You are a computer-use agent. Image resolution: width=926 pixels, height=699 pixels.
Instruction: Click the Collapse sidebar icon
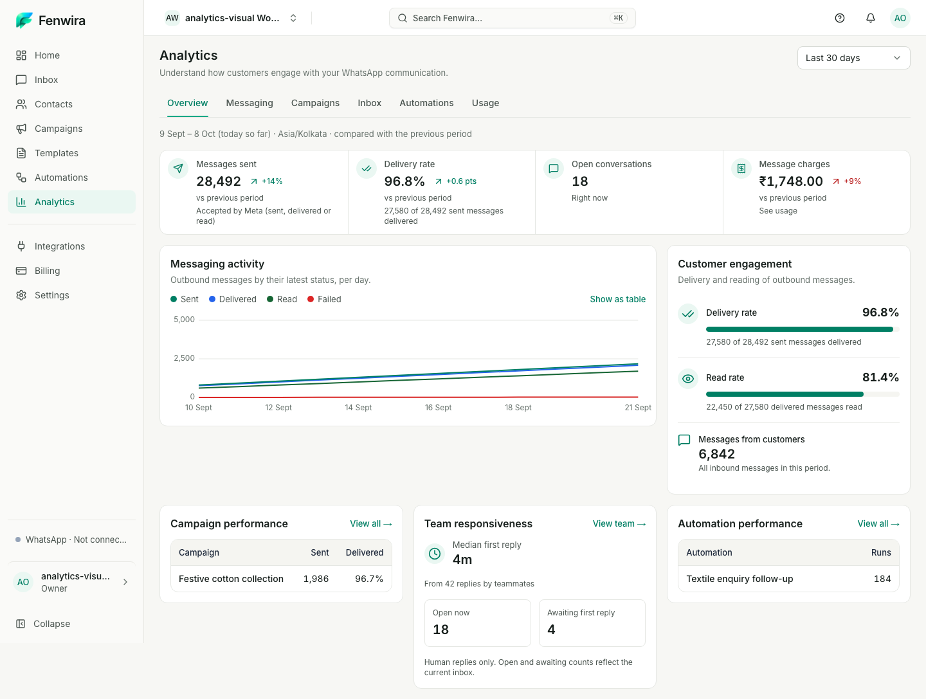pos(21,624)
